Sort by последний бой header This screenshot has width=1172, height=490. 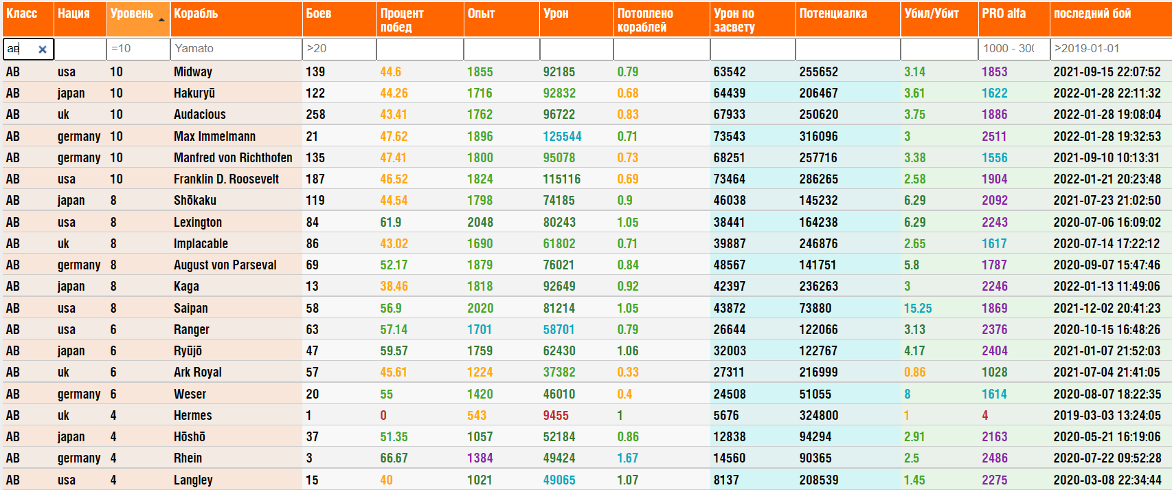pos(1092,14)
